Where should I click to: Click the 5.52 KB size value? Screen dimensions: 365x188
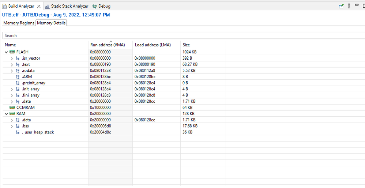click(189, 71)
